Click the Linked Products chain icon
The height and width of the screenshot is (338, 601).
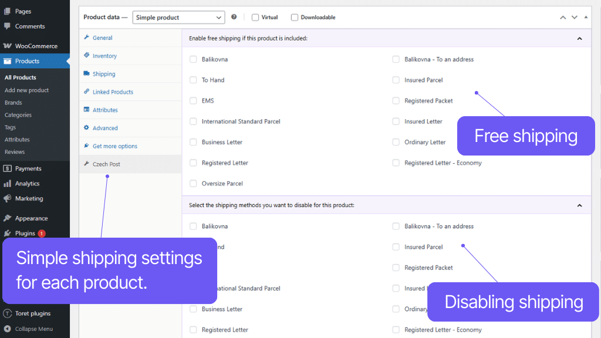point(86,91)
